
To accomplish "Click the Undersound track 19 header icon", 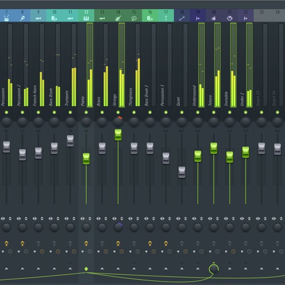I will (x=198, y=18).
